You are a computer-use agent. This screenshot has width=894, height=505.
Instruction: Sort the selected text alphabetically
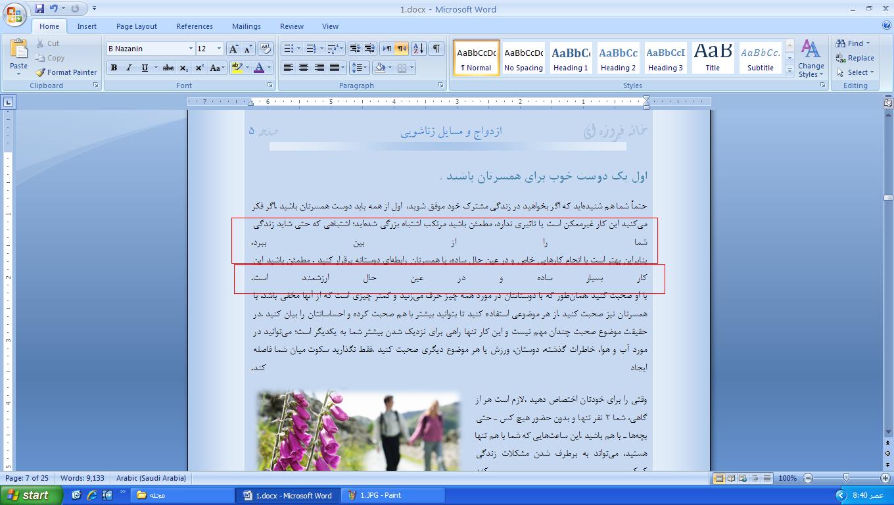point(419,49)
